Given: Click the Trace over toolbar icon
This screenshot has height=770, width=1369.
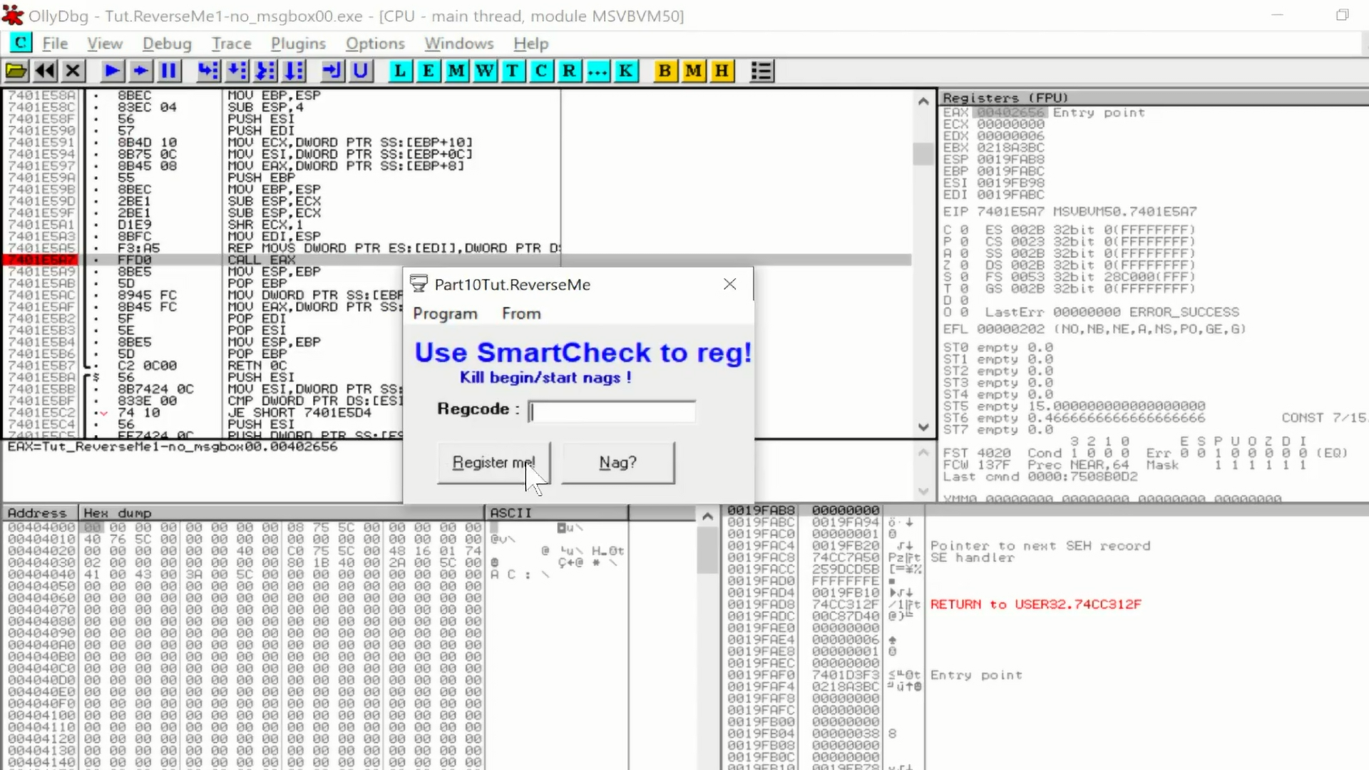Looking at the screenshot, I should 294,71.
